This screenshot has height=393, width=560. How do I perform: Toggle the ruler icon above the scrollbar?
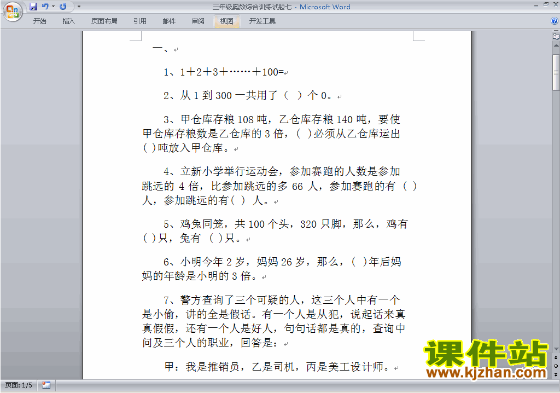tap(556, 36)
